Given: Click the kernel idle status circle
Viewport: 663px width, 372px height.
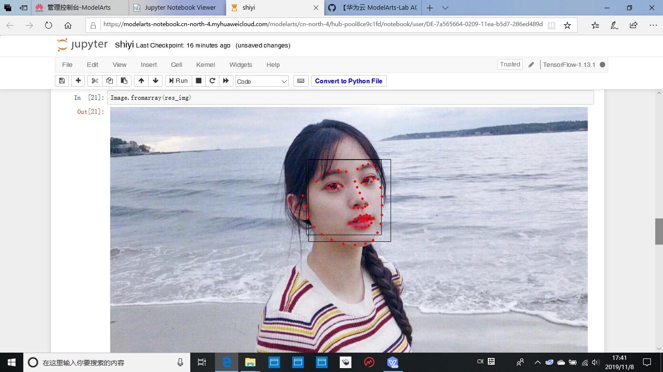Looking at the screenshot, I should point(602,64).
